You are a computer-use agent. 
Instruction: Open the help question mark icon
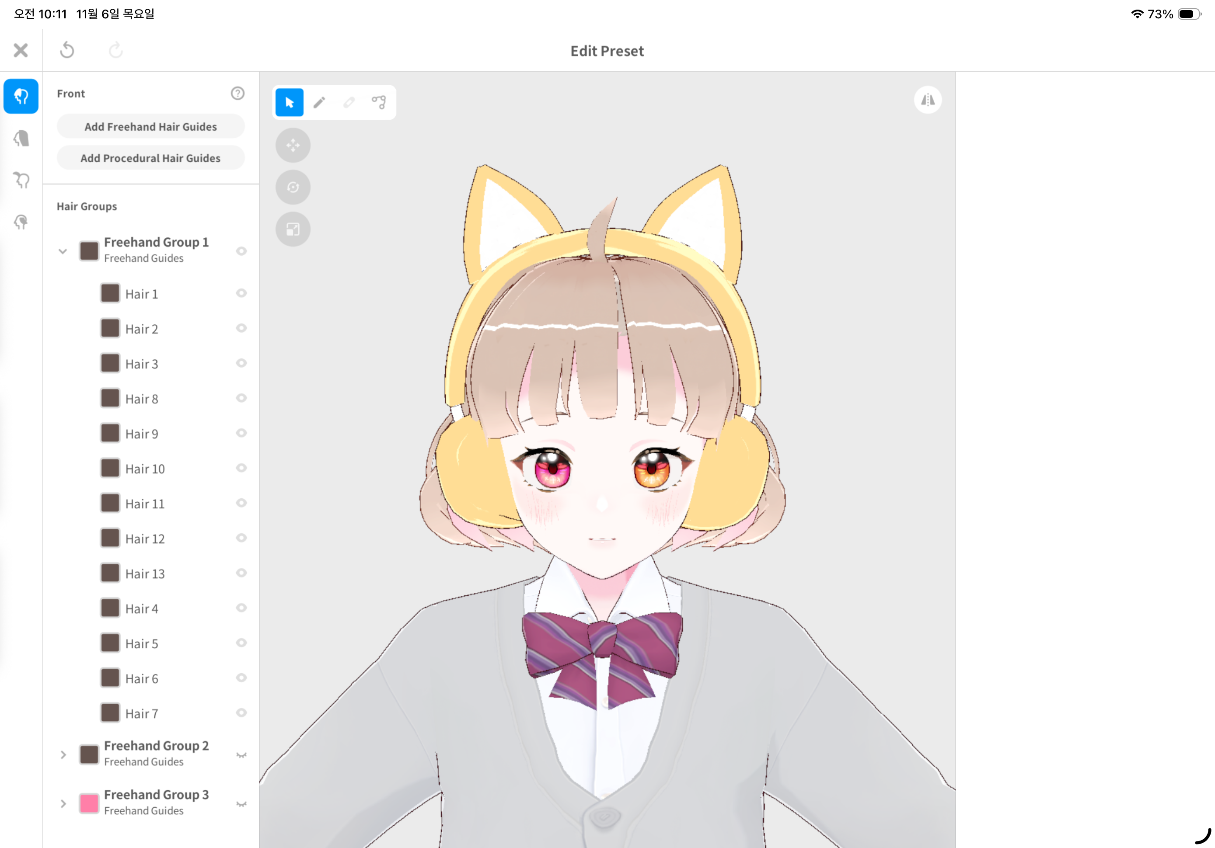[237, 94]
